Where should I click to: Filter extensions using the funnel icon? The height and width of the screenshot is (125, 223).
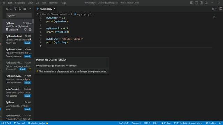pyautogui.click(x=15, y=9)
